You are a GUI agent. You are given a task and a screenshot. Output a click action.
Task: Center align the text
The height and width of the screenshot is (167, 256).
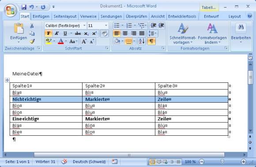[125, 33]
